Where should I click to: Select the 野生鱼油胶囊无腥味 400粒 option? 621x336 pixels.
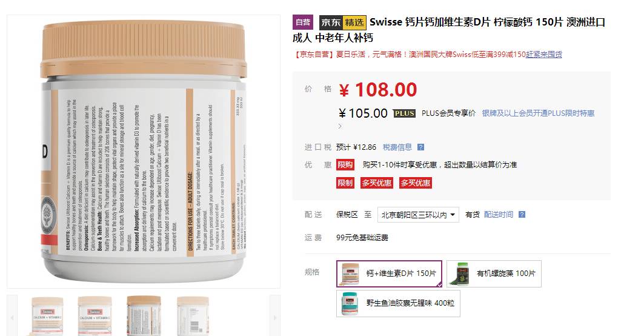(x=398, y=303)
